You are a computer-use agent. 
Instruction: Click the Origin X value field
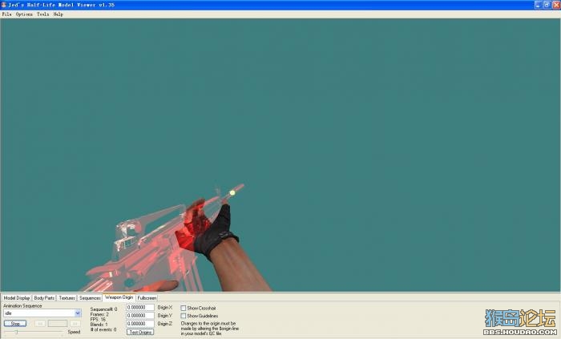coord(140,308)
